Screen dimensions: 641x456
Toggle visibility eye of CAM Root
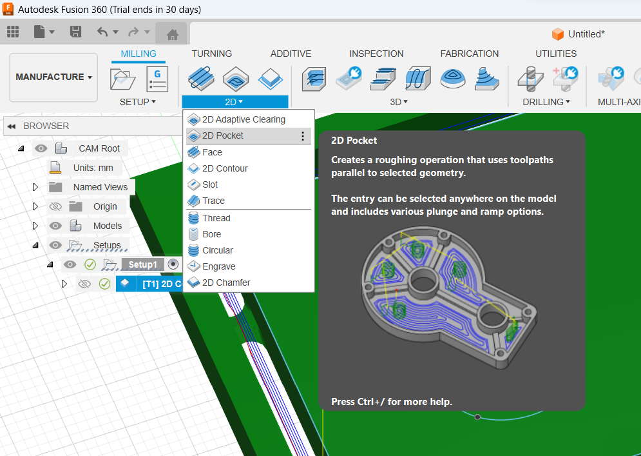[41, 148]
